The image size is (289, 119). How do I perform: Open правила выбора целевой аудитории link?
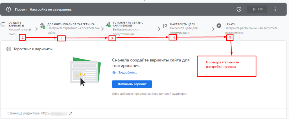tap(161, 94)
